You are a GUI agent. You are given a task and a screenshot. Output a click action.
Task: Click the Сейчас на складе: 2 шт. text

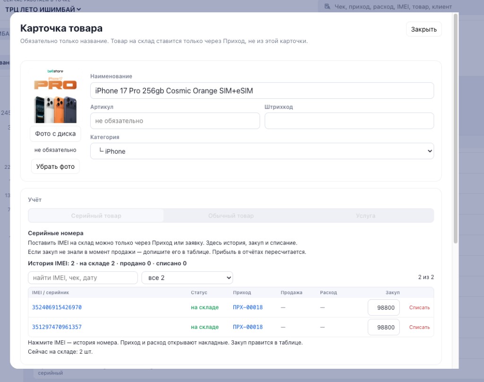click(x=60, y=352)
